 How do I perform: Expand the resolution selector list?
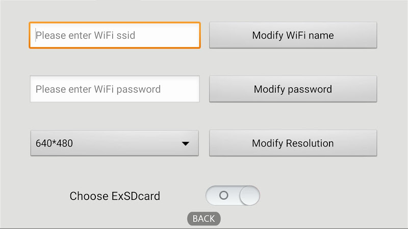[114, 144]
